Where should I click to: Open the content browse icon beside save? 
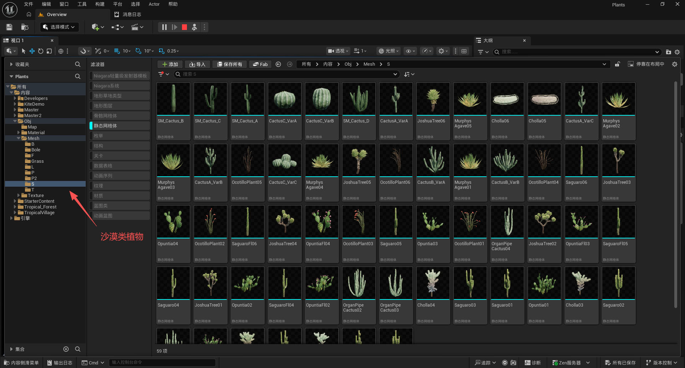coord(25,27)
